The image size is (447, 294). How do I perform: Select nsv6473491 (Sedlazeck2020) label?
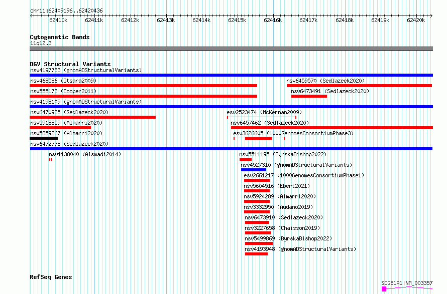pos(330,91)
